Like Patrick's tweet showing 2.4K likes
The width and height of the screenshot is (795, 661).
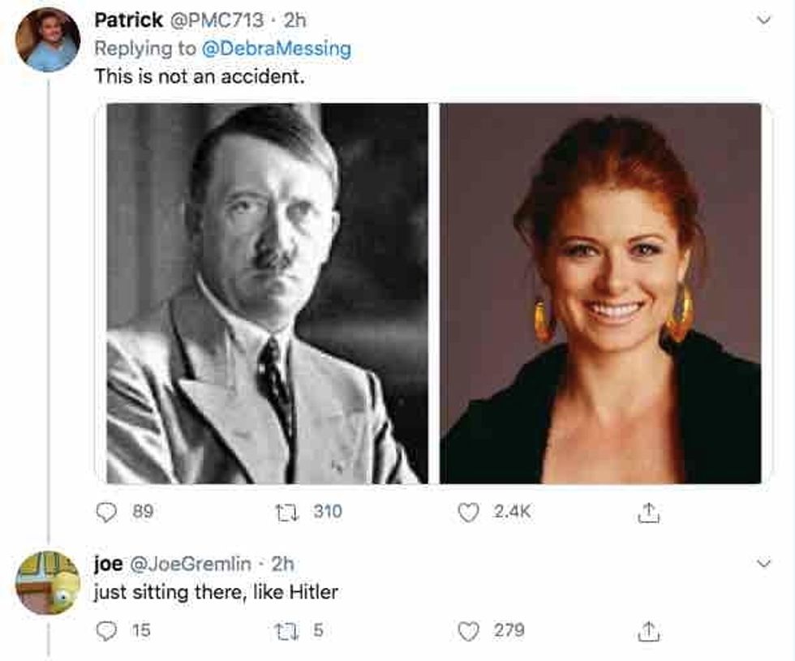[469, 512]
